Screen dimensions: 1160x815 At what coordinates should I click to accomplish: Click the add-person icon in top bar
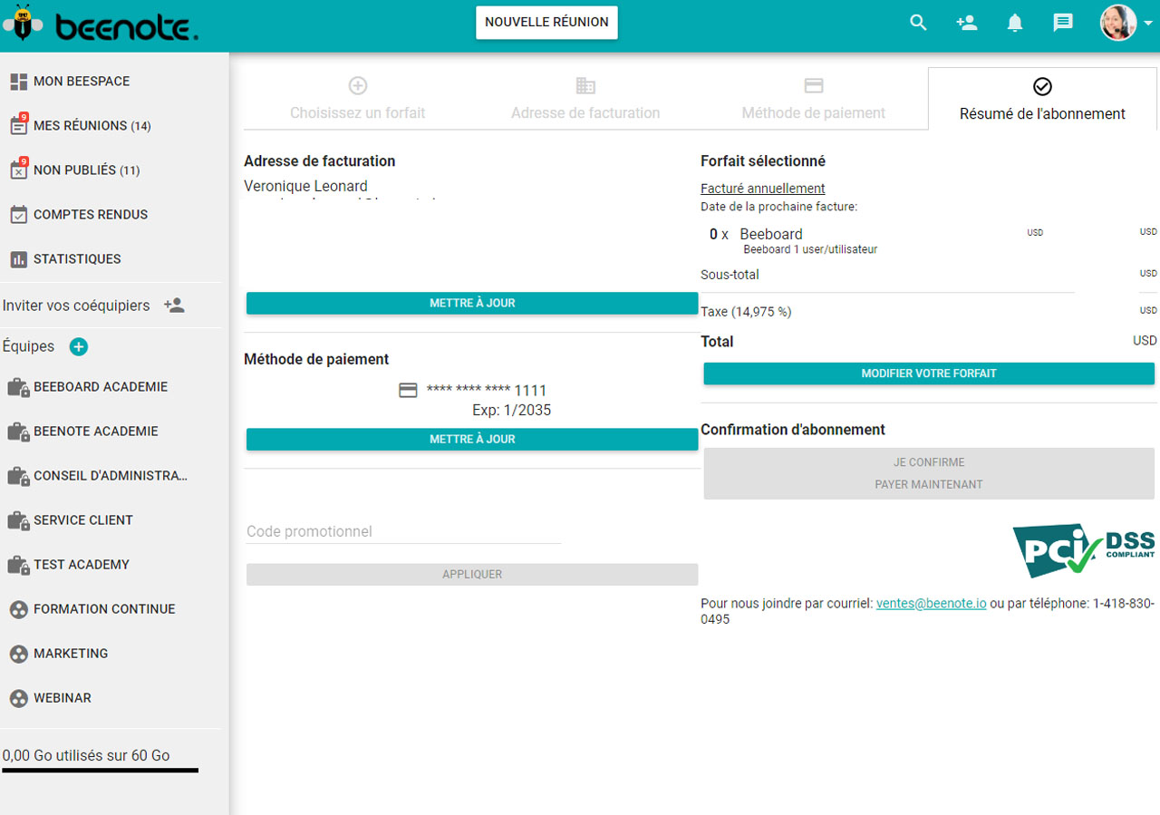point(967,23)
